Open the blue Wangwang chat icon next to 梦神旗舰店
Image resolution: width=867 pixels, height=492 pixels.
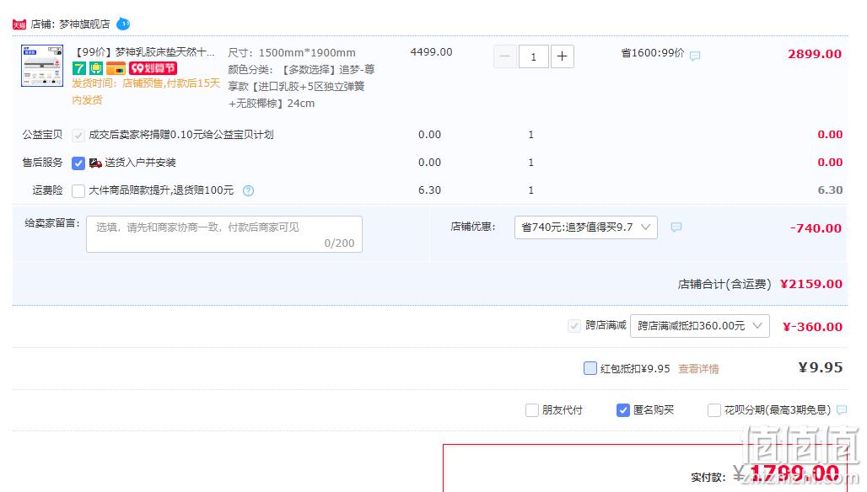point(123,24)
